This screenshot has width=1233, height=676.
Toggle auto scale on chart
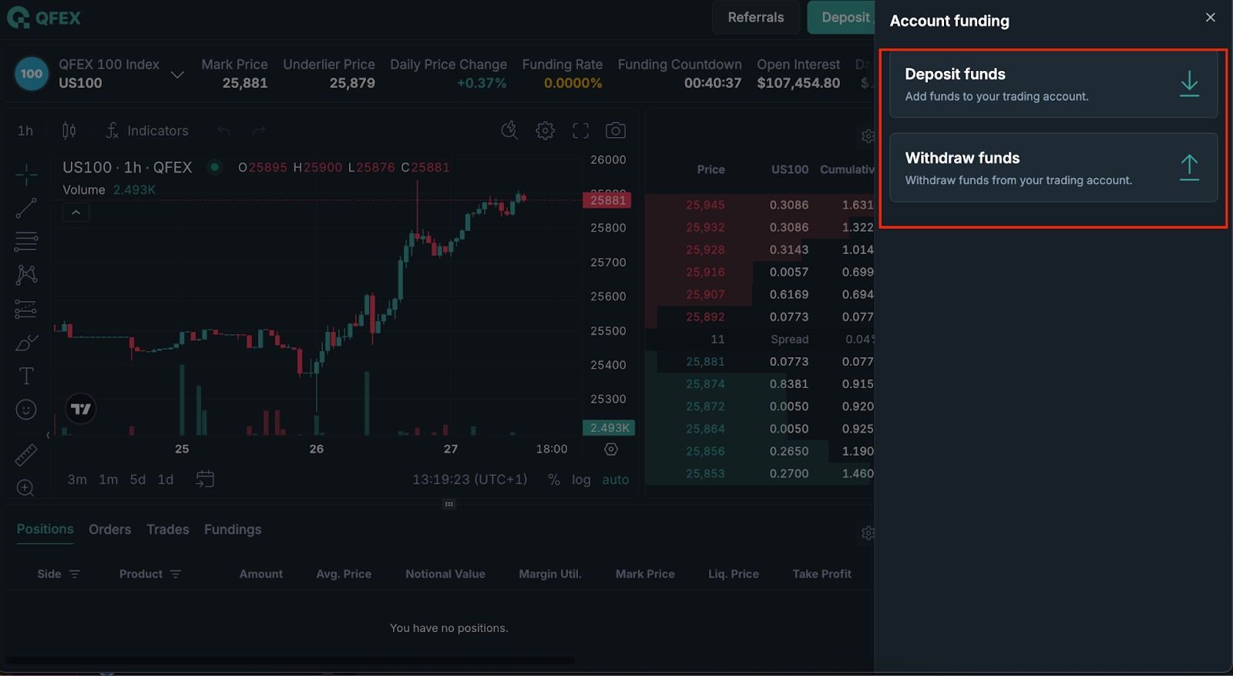pyautogui.click(x=615, y=480)
